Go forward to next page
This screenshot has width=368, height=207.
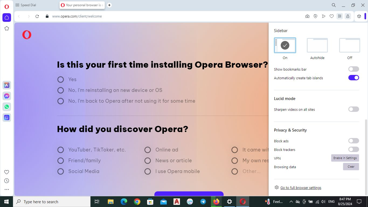pos(29,16)
